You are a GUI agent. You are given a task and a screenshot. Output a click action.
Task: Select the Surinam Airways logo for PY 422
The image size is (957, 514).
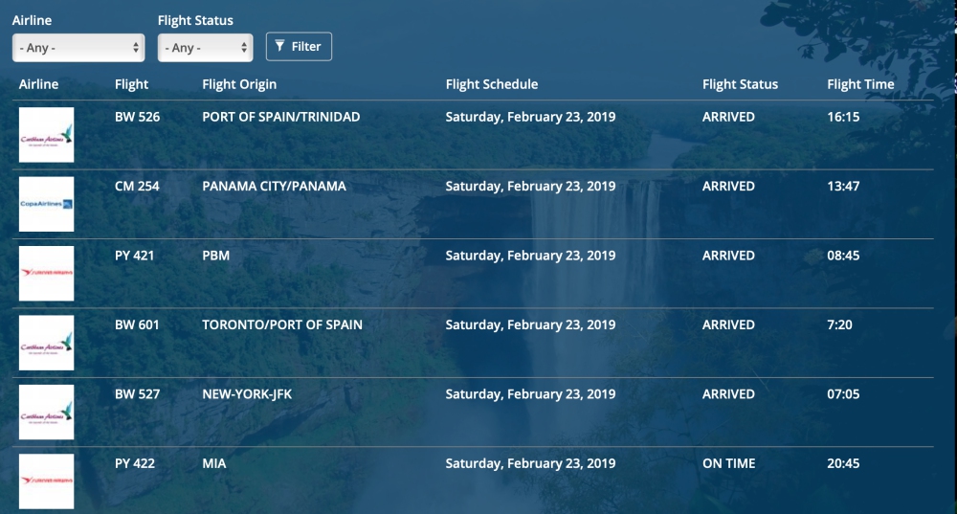click(47, 480)
